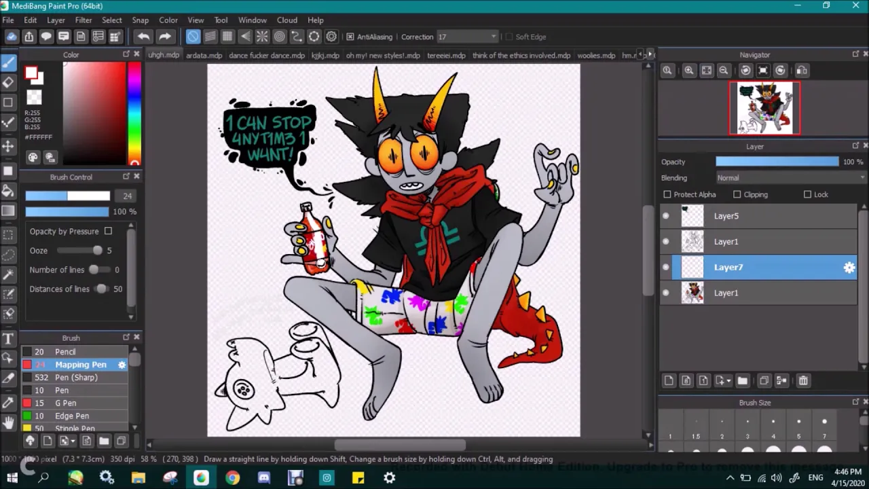
Task: Select the Magic Wand tool
Action: tap(8, 274)
